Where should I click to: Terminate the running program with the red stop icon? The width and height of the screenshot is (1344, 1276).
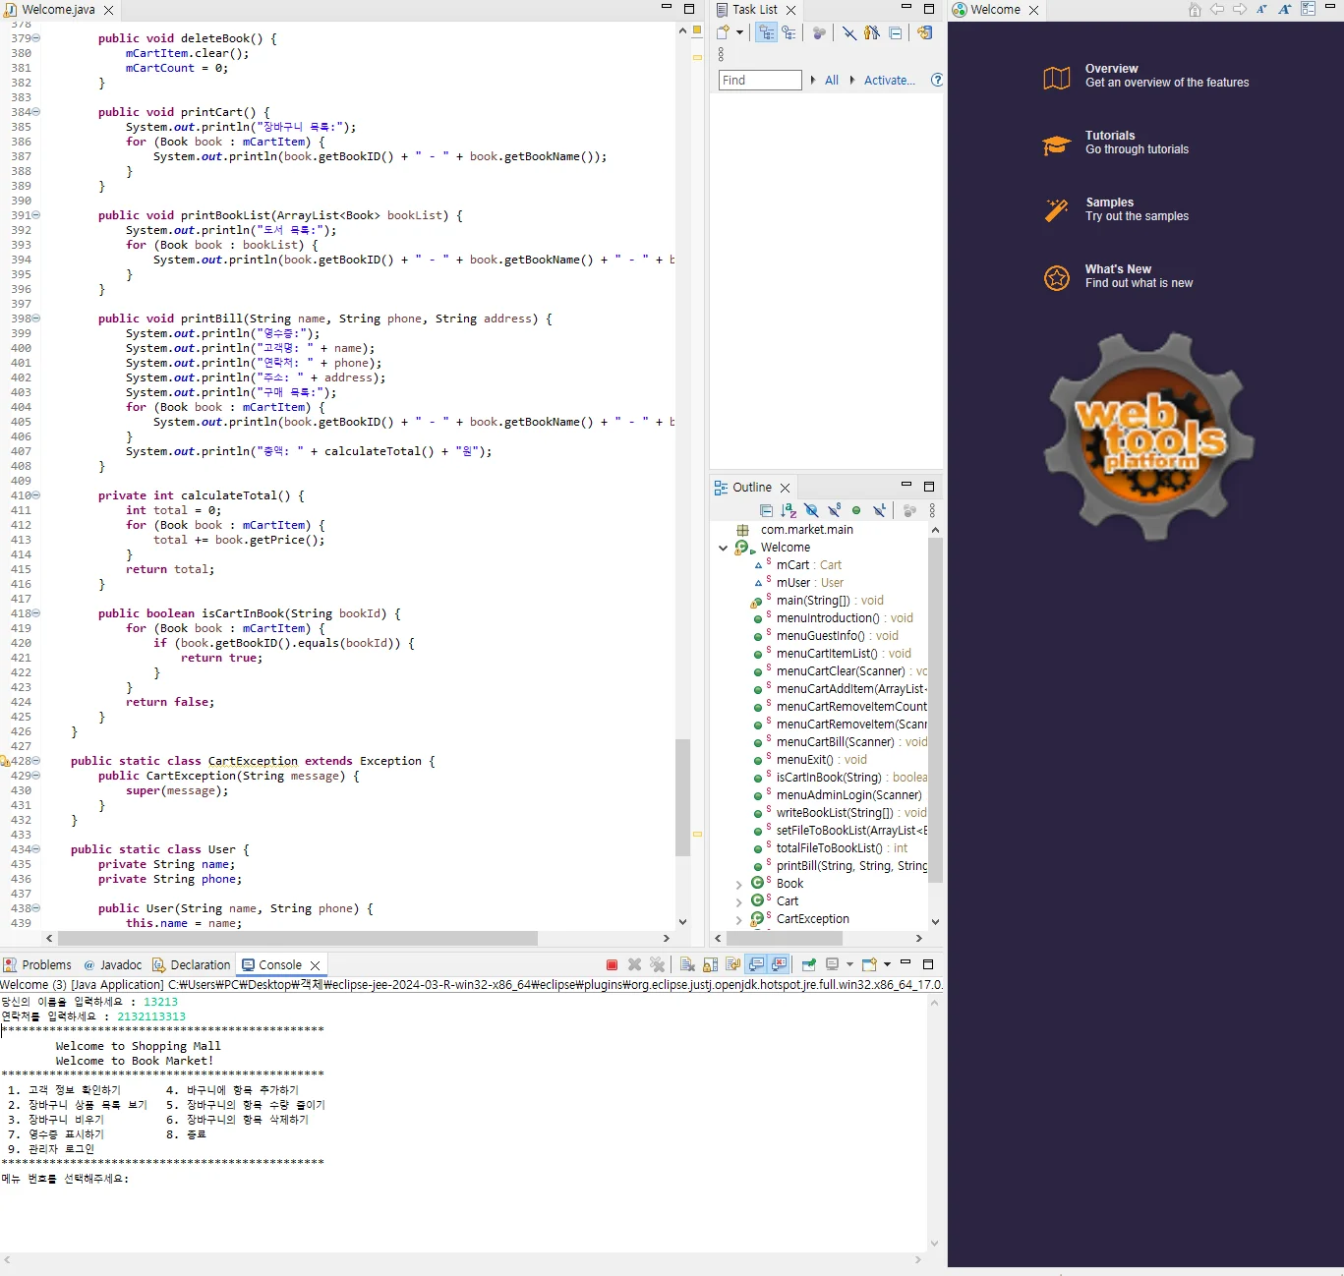point(612,964)
